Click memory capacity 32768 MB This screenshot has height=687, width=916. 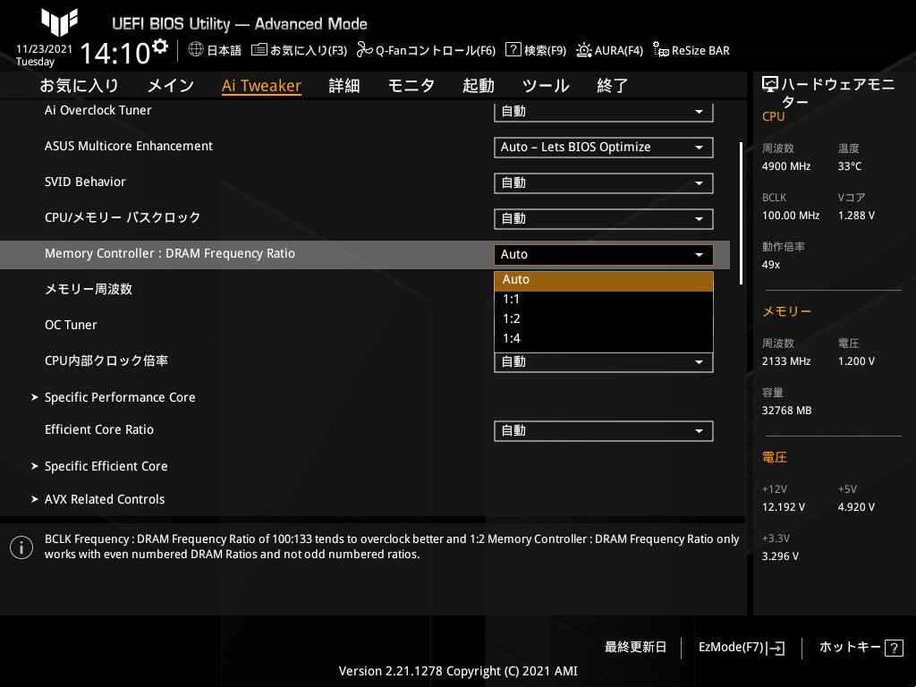[x=786, y=411]
